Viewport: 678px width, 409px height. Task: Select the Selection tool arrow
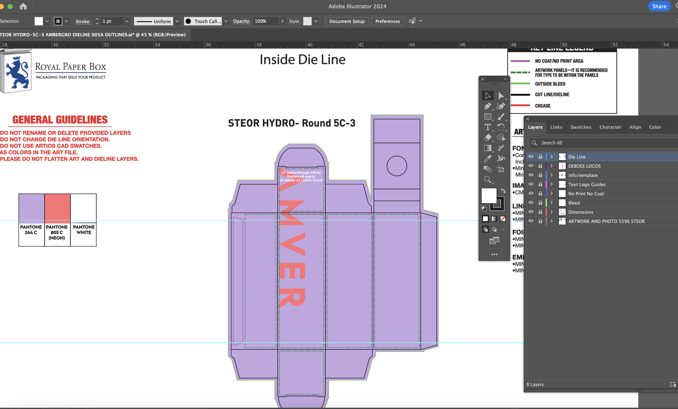488,95
